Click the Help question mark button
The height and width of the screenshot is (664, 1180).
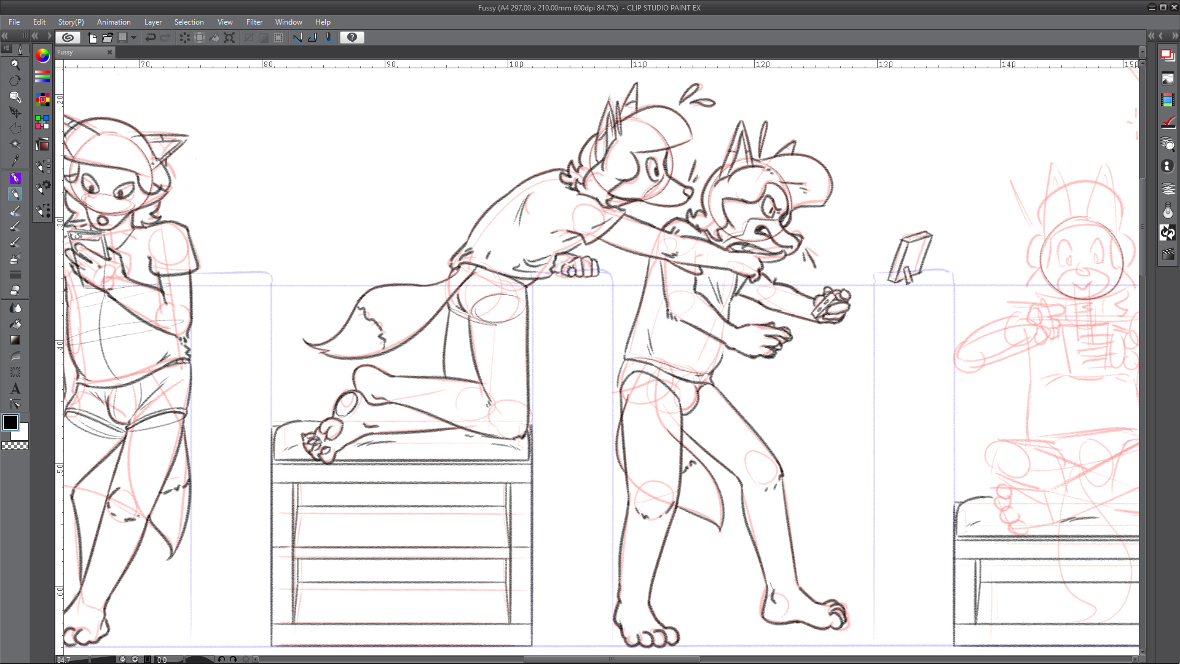[352, 38]
